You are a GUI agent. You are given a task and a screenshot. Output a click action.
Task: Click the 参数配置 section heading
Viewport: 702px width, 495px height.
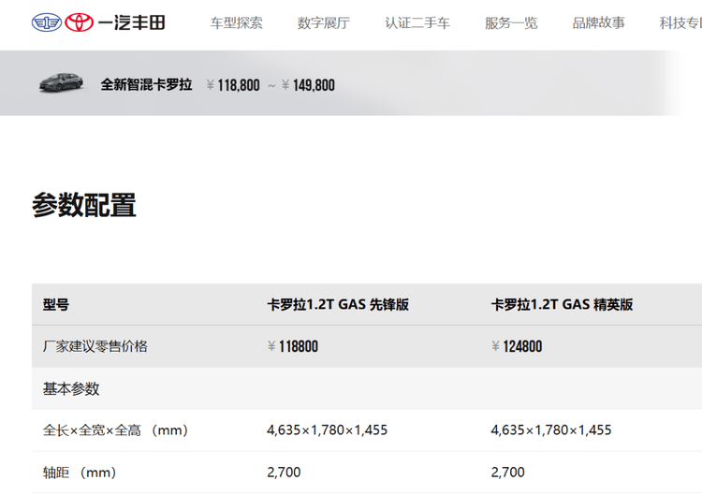click(84, 205)
